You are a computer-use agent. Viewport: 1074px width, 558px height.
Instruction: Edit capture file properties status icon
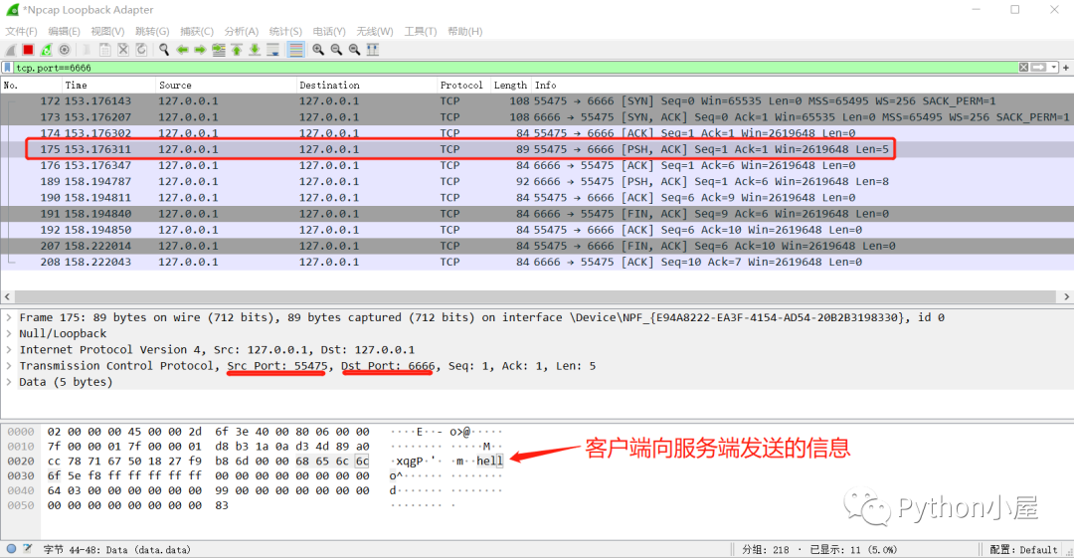point(28,548)
